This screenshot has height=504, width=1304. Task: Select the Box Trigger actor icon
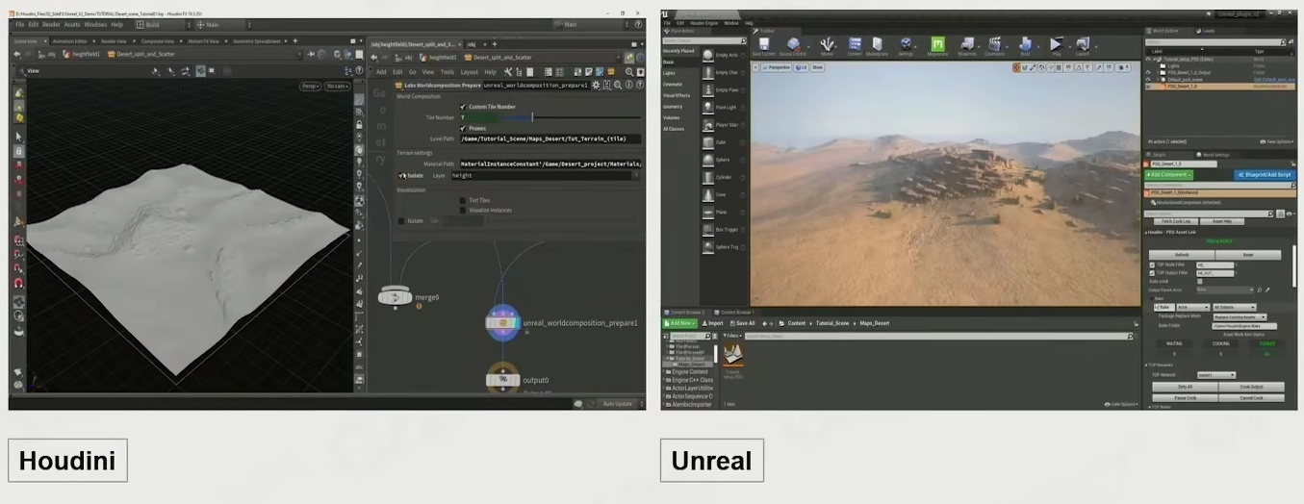tap(709, 229)
